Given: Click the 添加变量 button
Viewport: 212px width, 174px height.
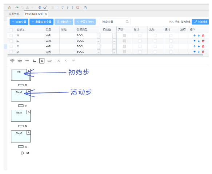Looking at the screenshot, I should pyautogui.click(x=19, y=22).
